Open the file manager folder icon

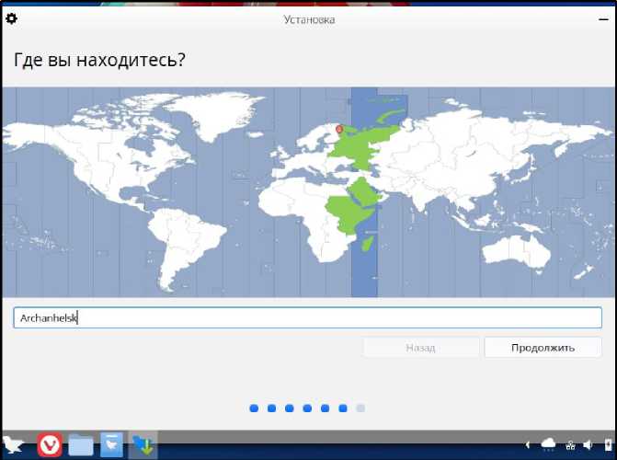[81, 445]
